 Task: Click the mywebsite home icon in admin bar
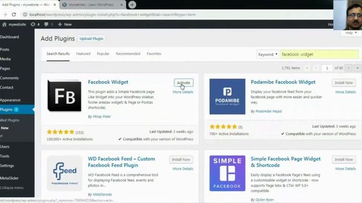click(5, 24)
